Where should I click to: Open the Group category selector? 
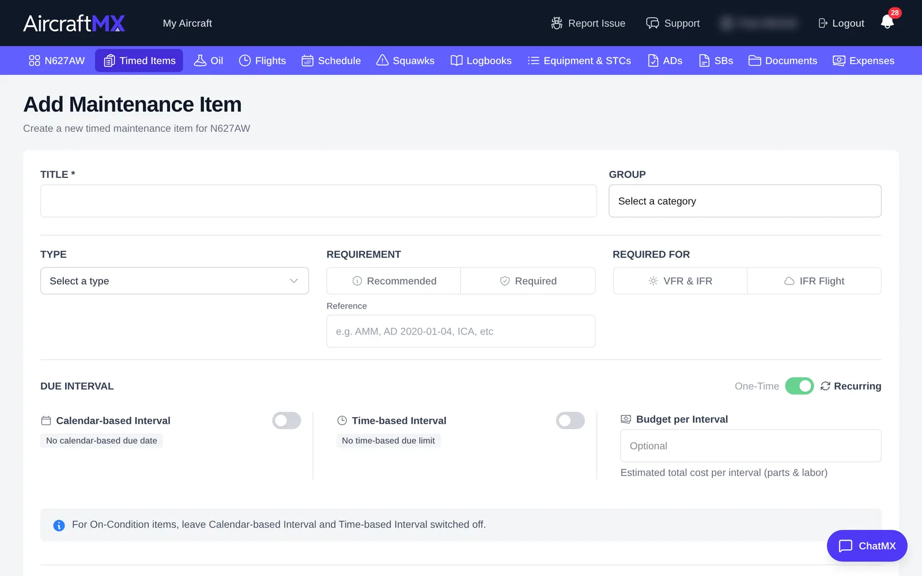click(745, 201)
